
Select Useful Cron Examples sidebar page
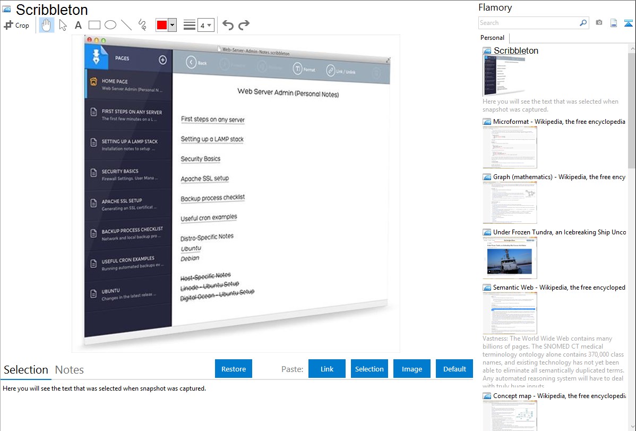coord(129,263)
